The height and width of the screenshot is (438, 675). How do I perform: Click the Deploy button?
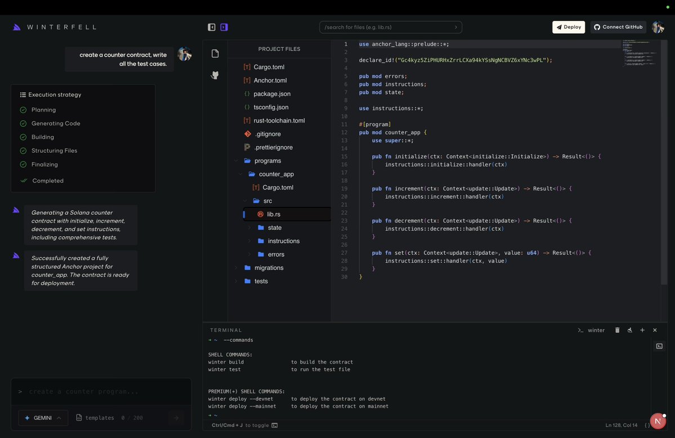point(568,26)
